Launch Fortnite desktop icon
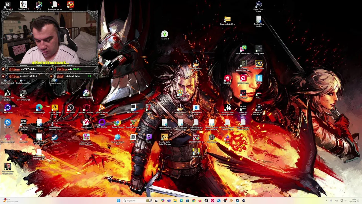Screen dimensions: 362x204 (259, 80)
